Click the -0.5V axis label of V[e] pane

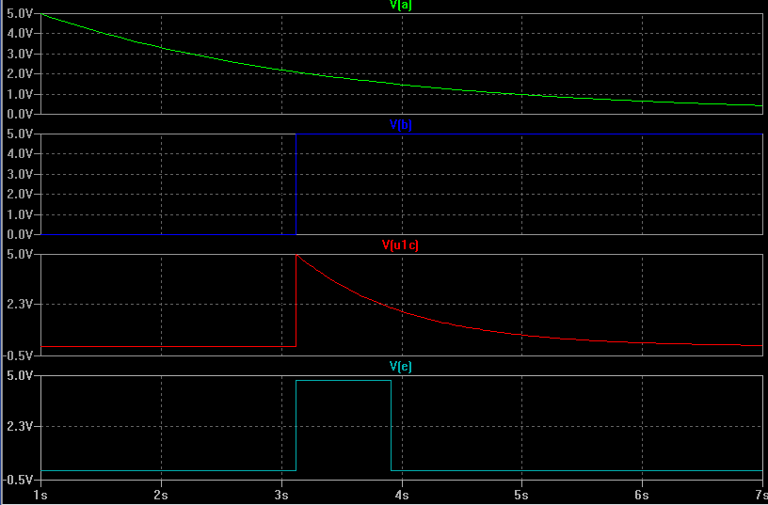(x=18, y=480)
